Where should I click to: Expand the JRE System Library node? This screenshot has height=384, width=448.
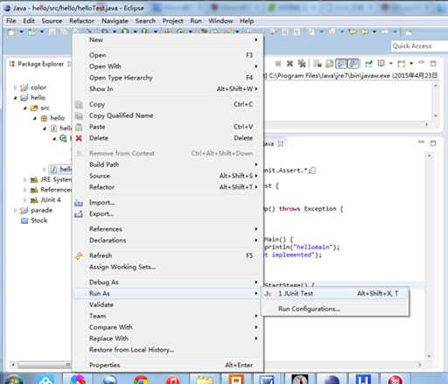(25, 179)
